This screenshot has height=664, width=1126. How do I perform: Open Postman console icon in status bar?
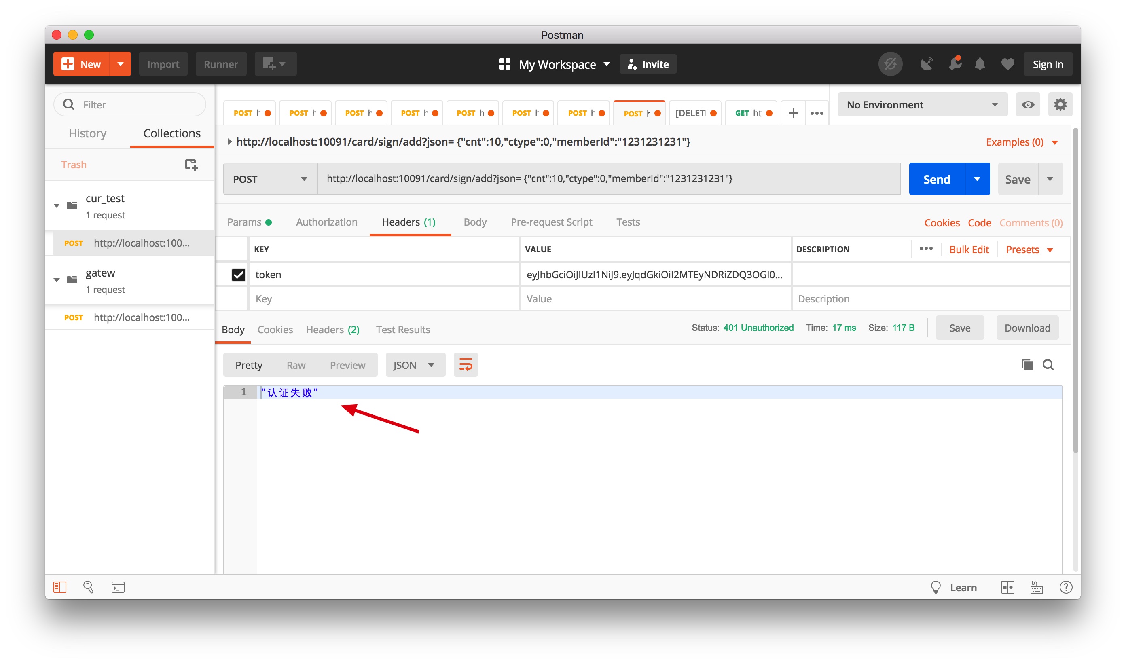118,587
